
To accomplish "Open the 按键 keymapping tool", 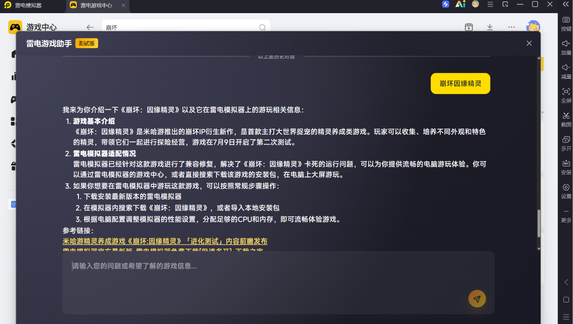I will (566, 24).
